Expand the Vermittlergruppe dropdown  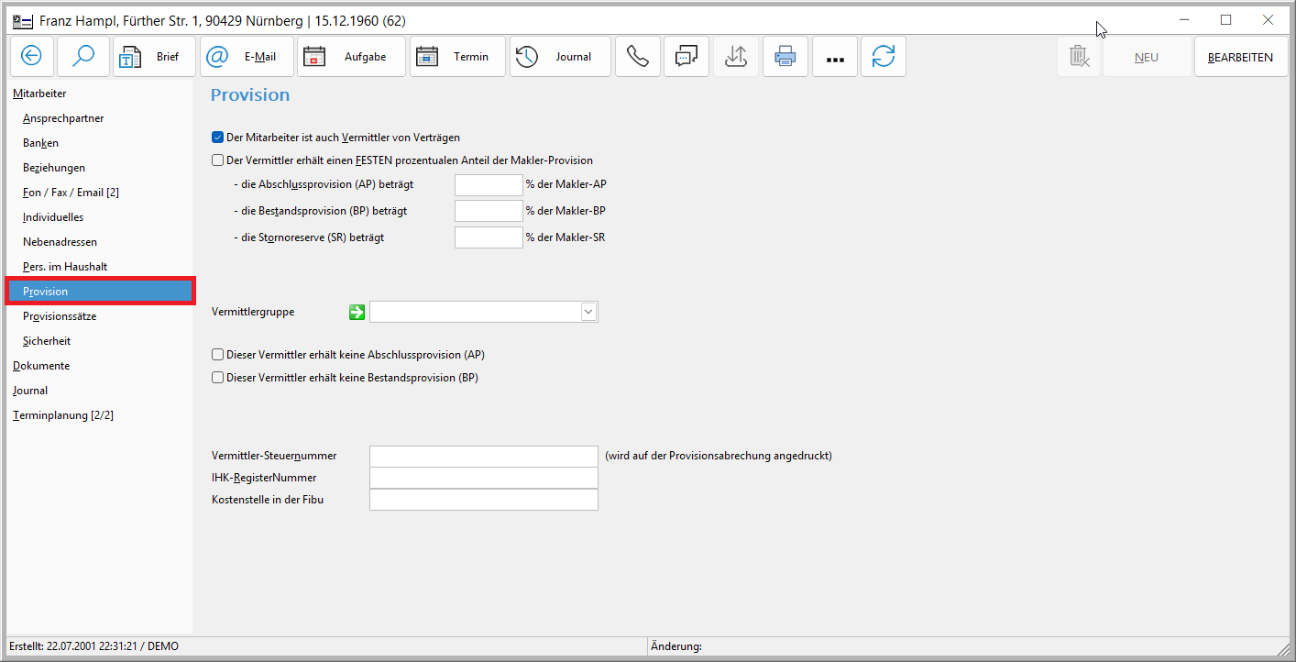[588, 313]
